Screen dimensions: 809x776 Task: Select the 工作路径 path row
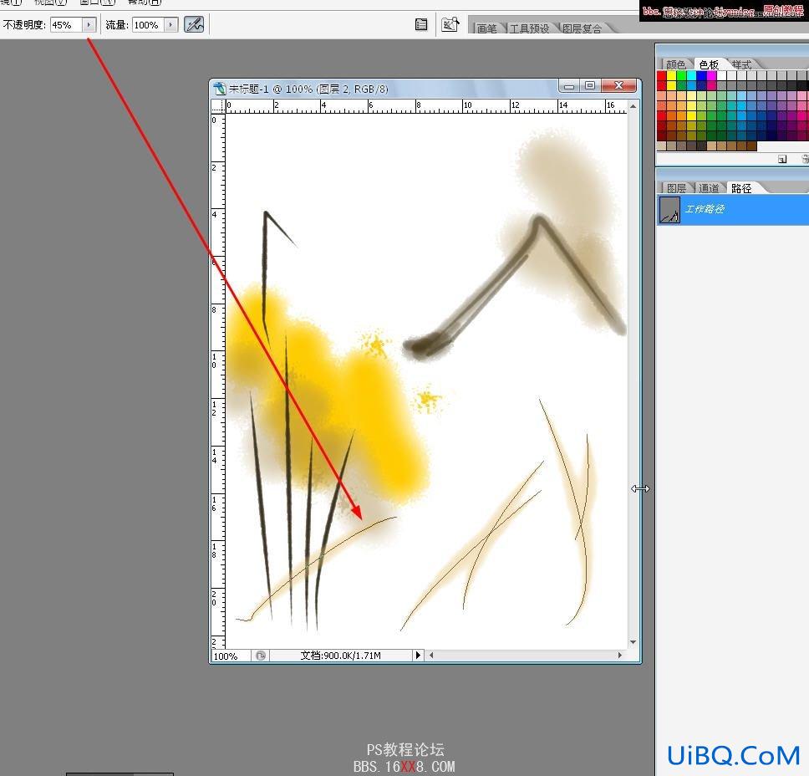(733, 210)
